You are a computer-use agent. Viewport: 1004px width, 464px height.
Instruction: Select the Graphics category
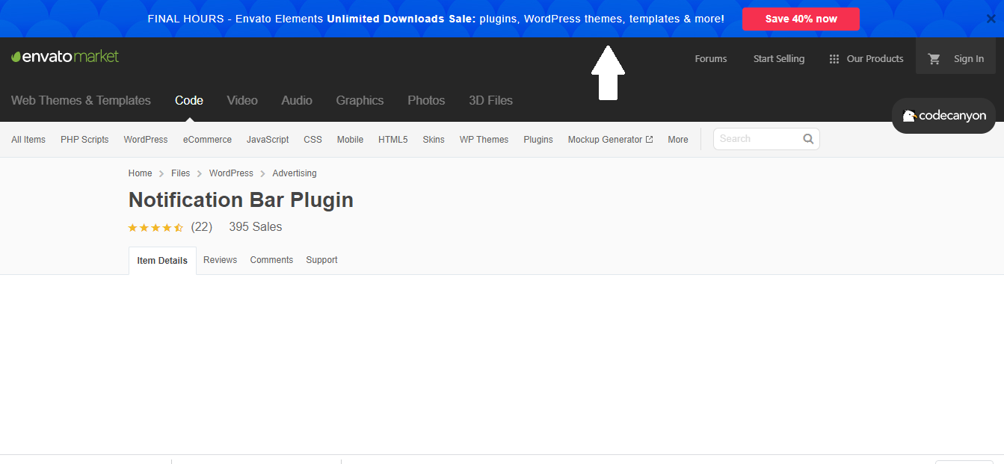click(x=360, y=100)
